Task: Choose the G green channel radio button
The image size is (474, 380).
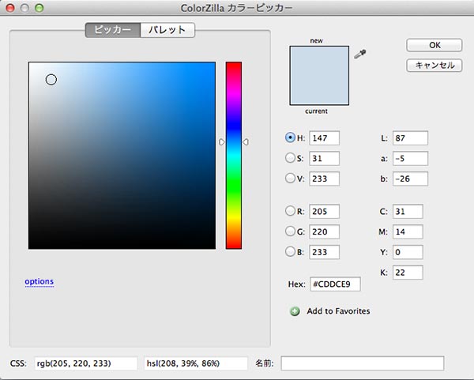Action: tap(290, 232)
